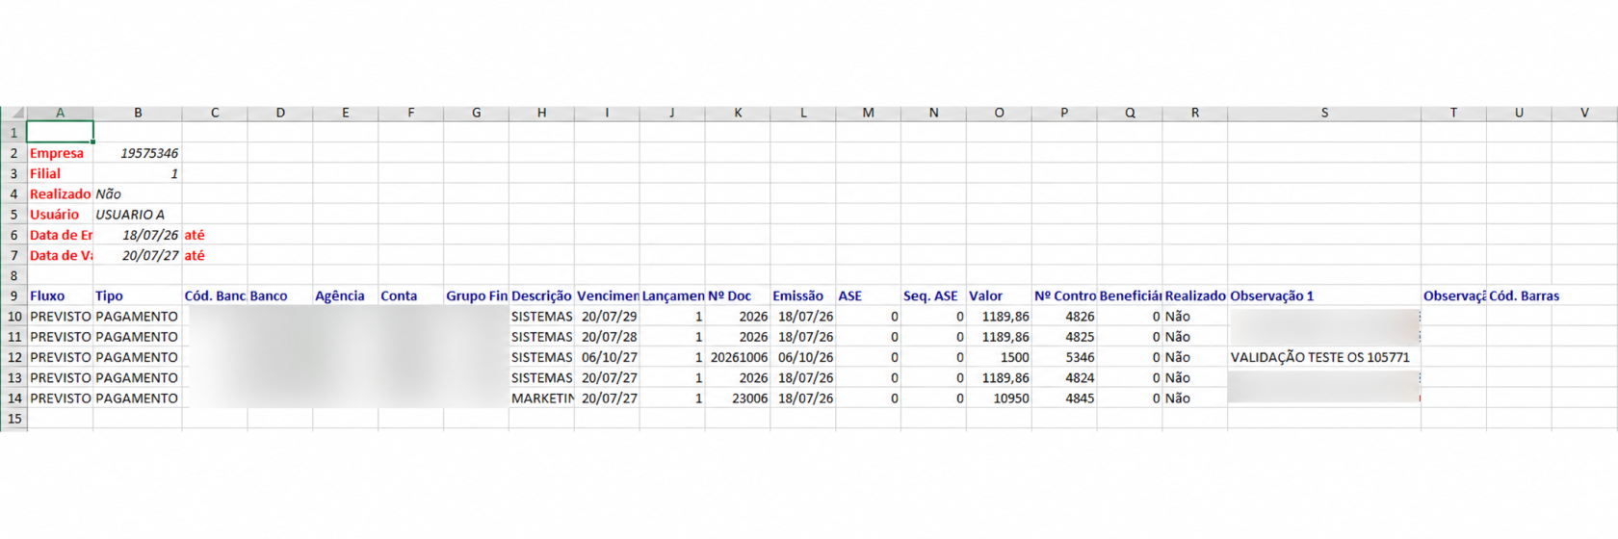This screenshot has width=1618, height=539.
Task: Click the 'Cód. Barras' header cell
Action: click(x=1519, y=295)
